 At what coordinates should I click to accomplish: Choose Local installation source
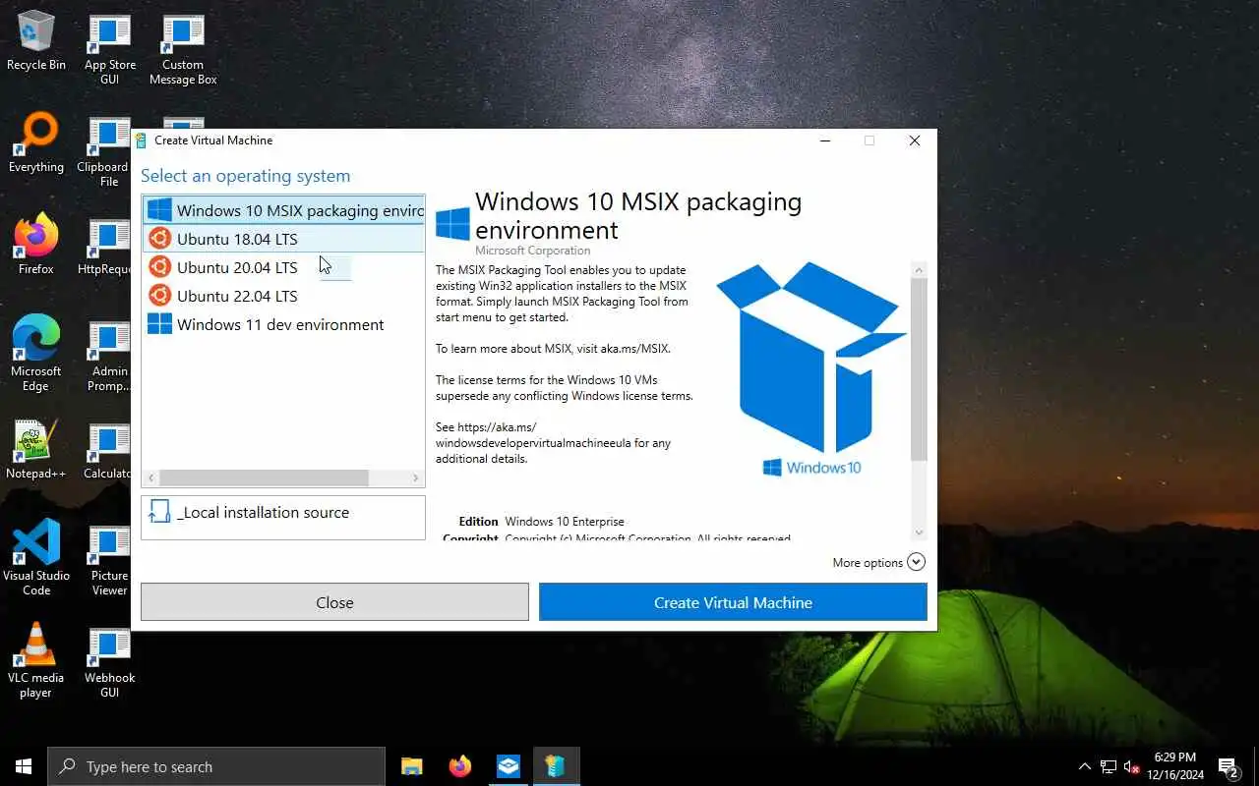(x=283, y=517)
